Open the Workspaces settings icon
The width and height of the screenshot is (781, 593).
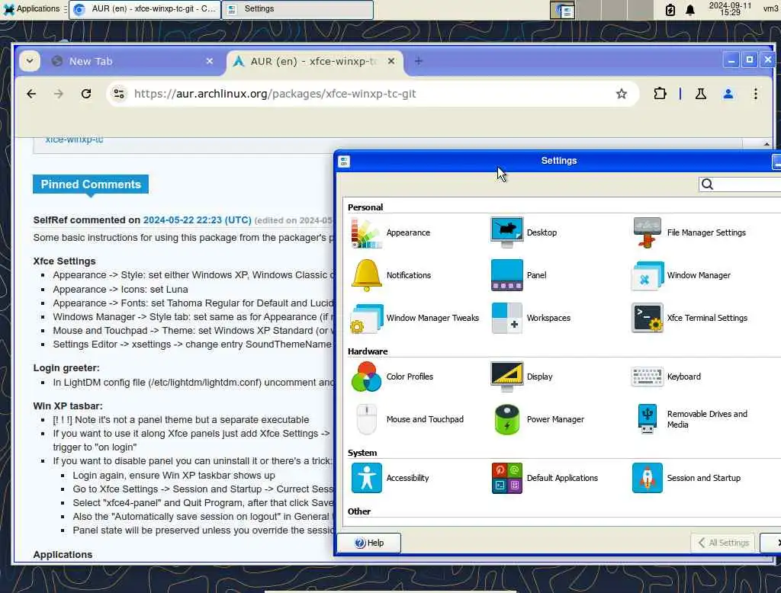(506, 318)
